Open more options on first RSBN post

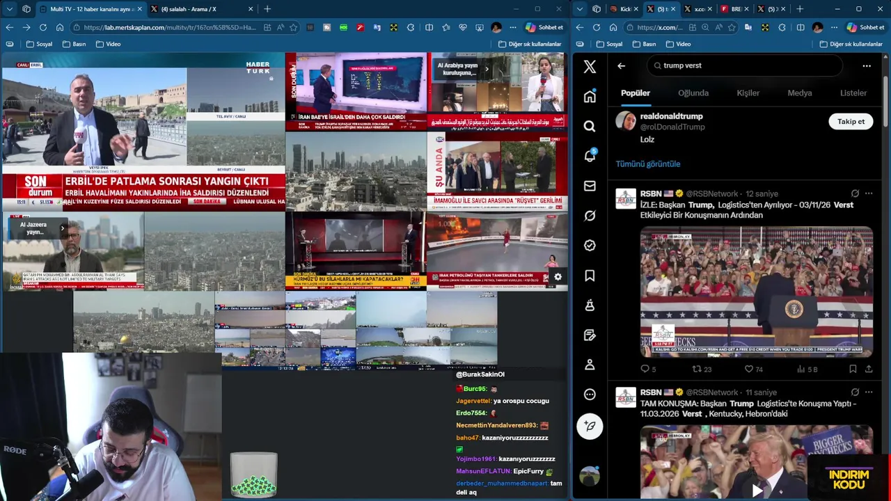869,193
